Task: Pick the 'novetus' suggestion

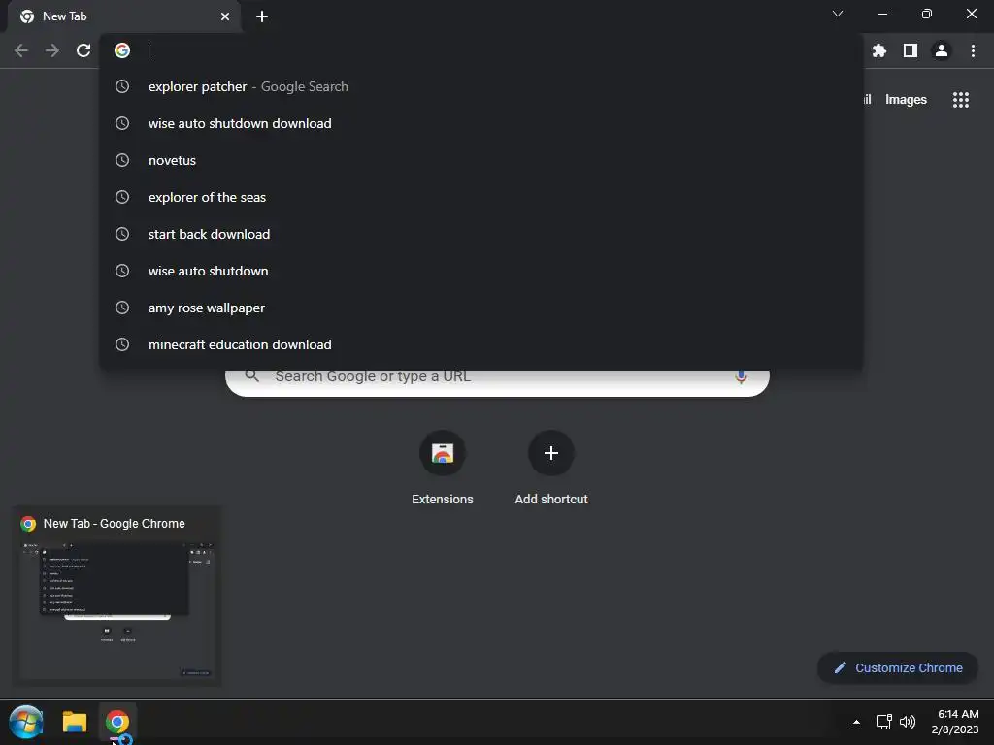Action: tap(481, 160)
